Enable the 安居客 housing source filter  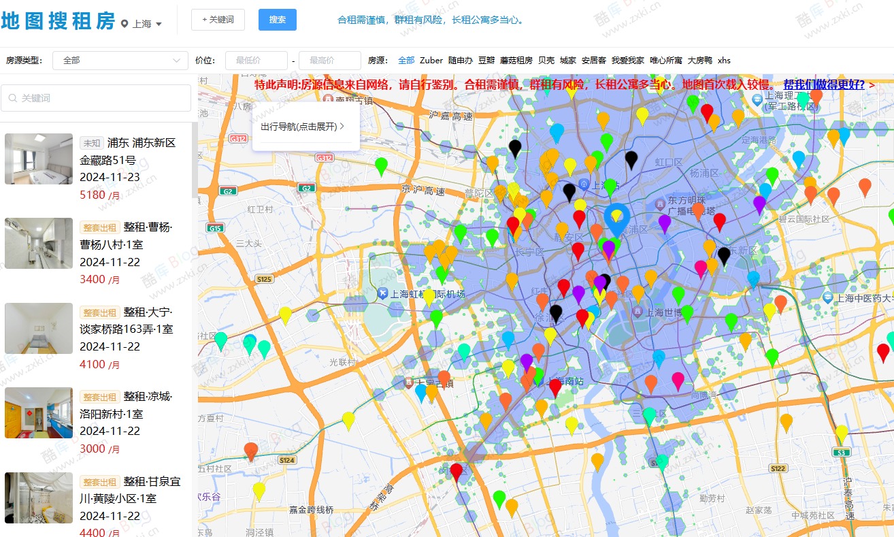pyautogui.click(x=596, y=60)
